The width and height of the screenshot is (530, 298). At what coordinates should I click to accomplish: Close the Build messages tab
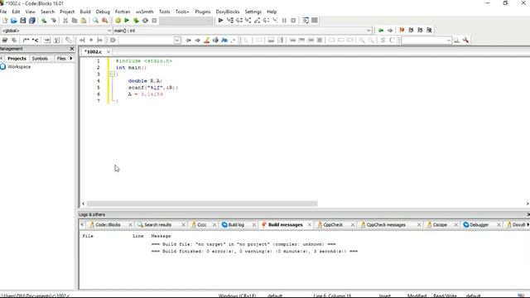pos(309,224)
